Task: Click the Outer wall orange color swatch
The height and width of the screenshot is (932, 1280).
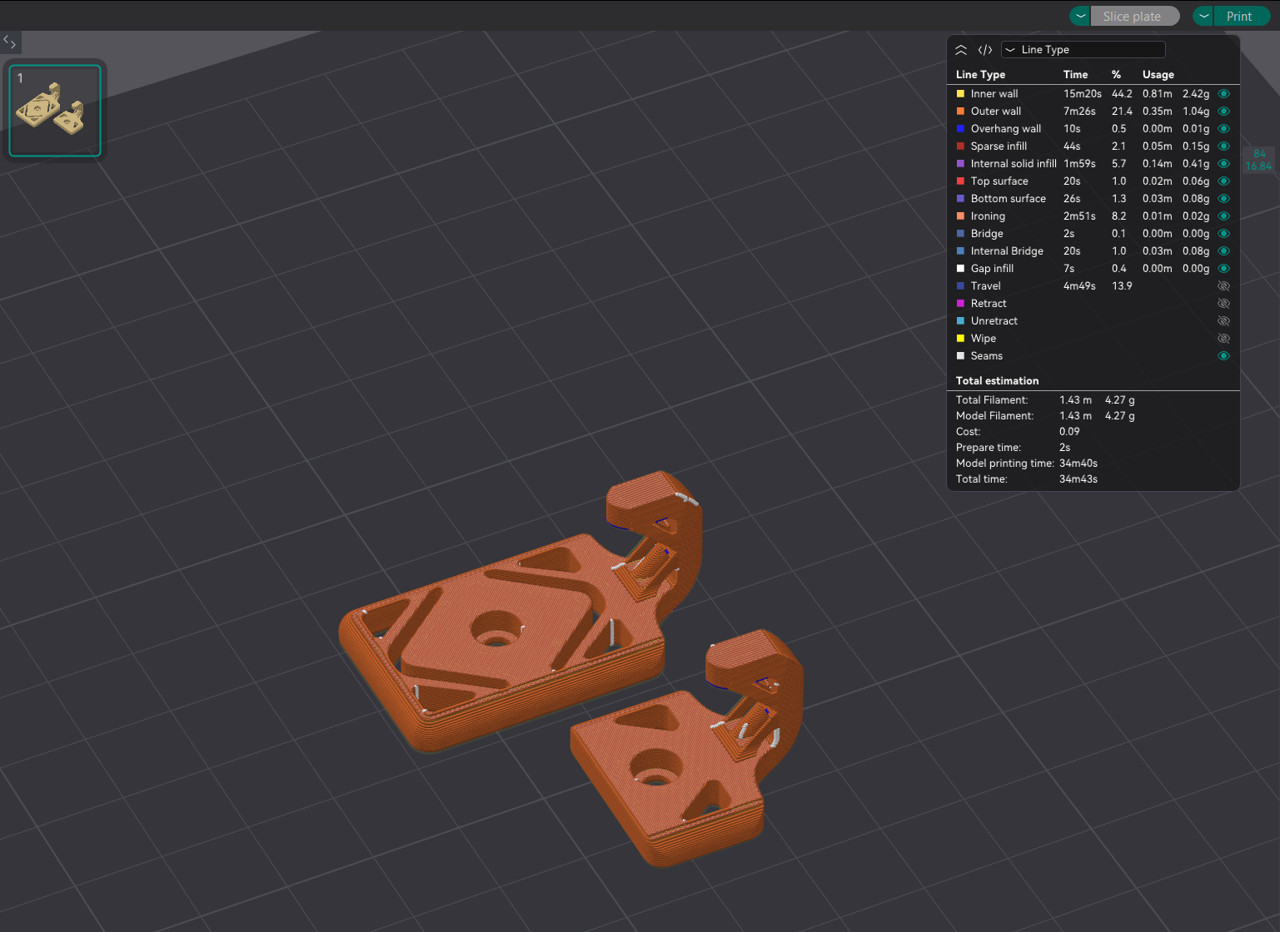Action: (x=960, y=112)
